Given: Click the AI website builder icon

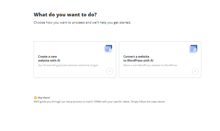Looking at the screenshot, I should (x=108, y=49).
